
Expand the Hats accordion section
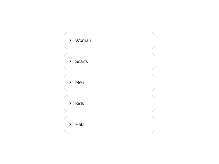109,125
